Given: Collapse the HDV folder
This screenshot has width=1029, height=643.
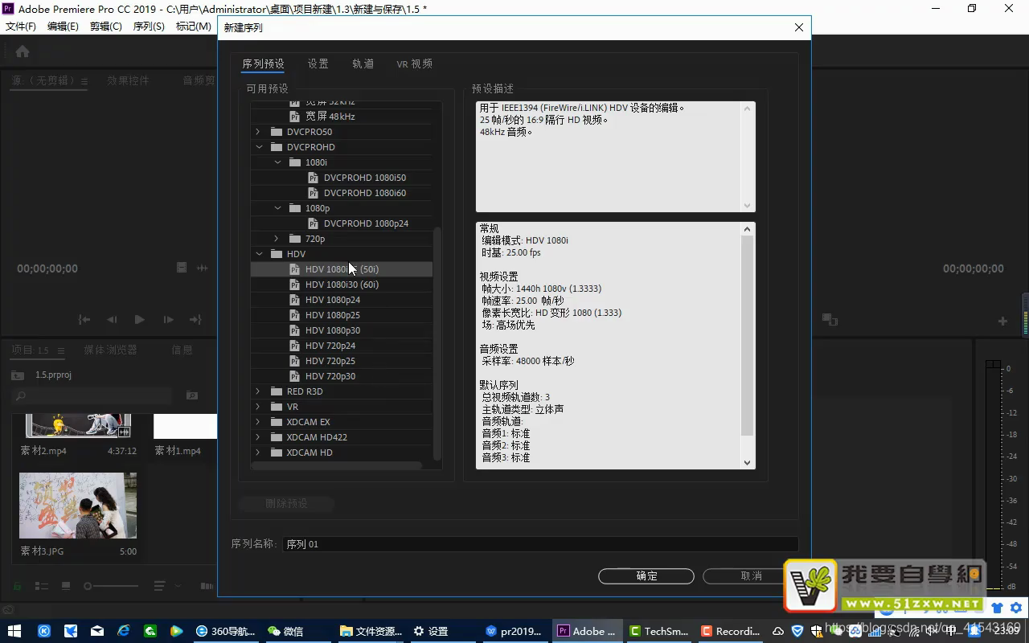Looking at the screenshot, I should [x=259, y=254].
